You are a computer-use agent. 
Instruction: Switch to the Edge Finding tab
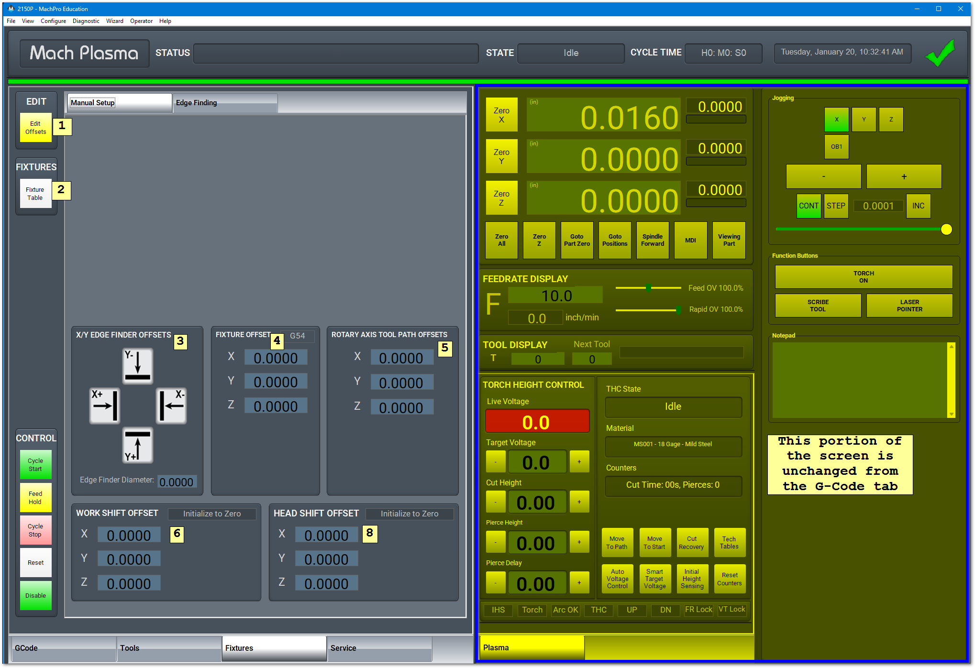tap(225, 103)
